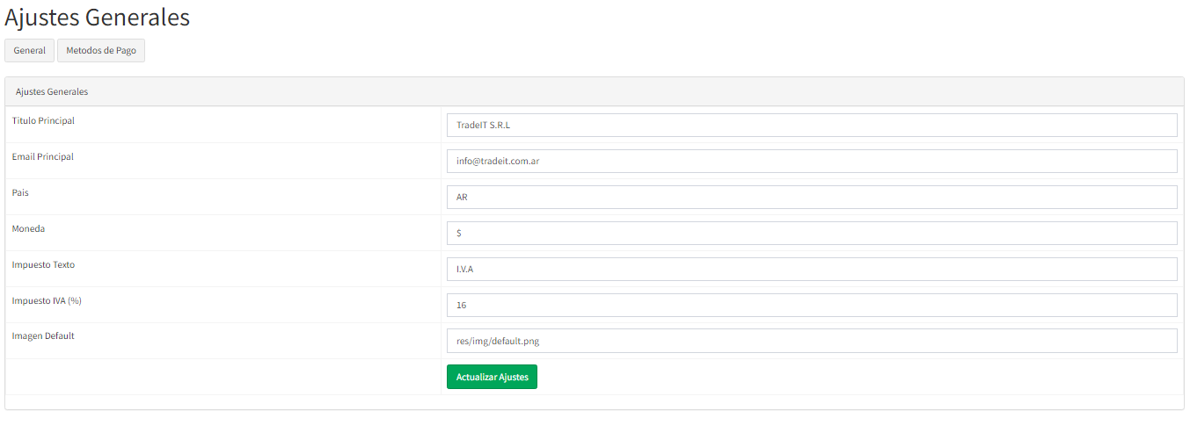
Task: Click the Impuesto Texto row label
Action: [43, 265]
